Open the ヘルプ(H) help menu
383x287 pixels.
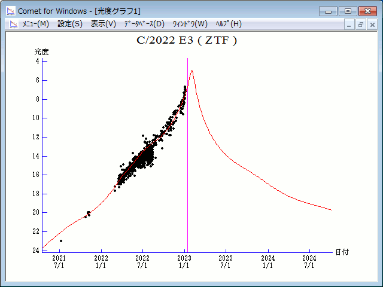pos(228,24)
